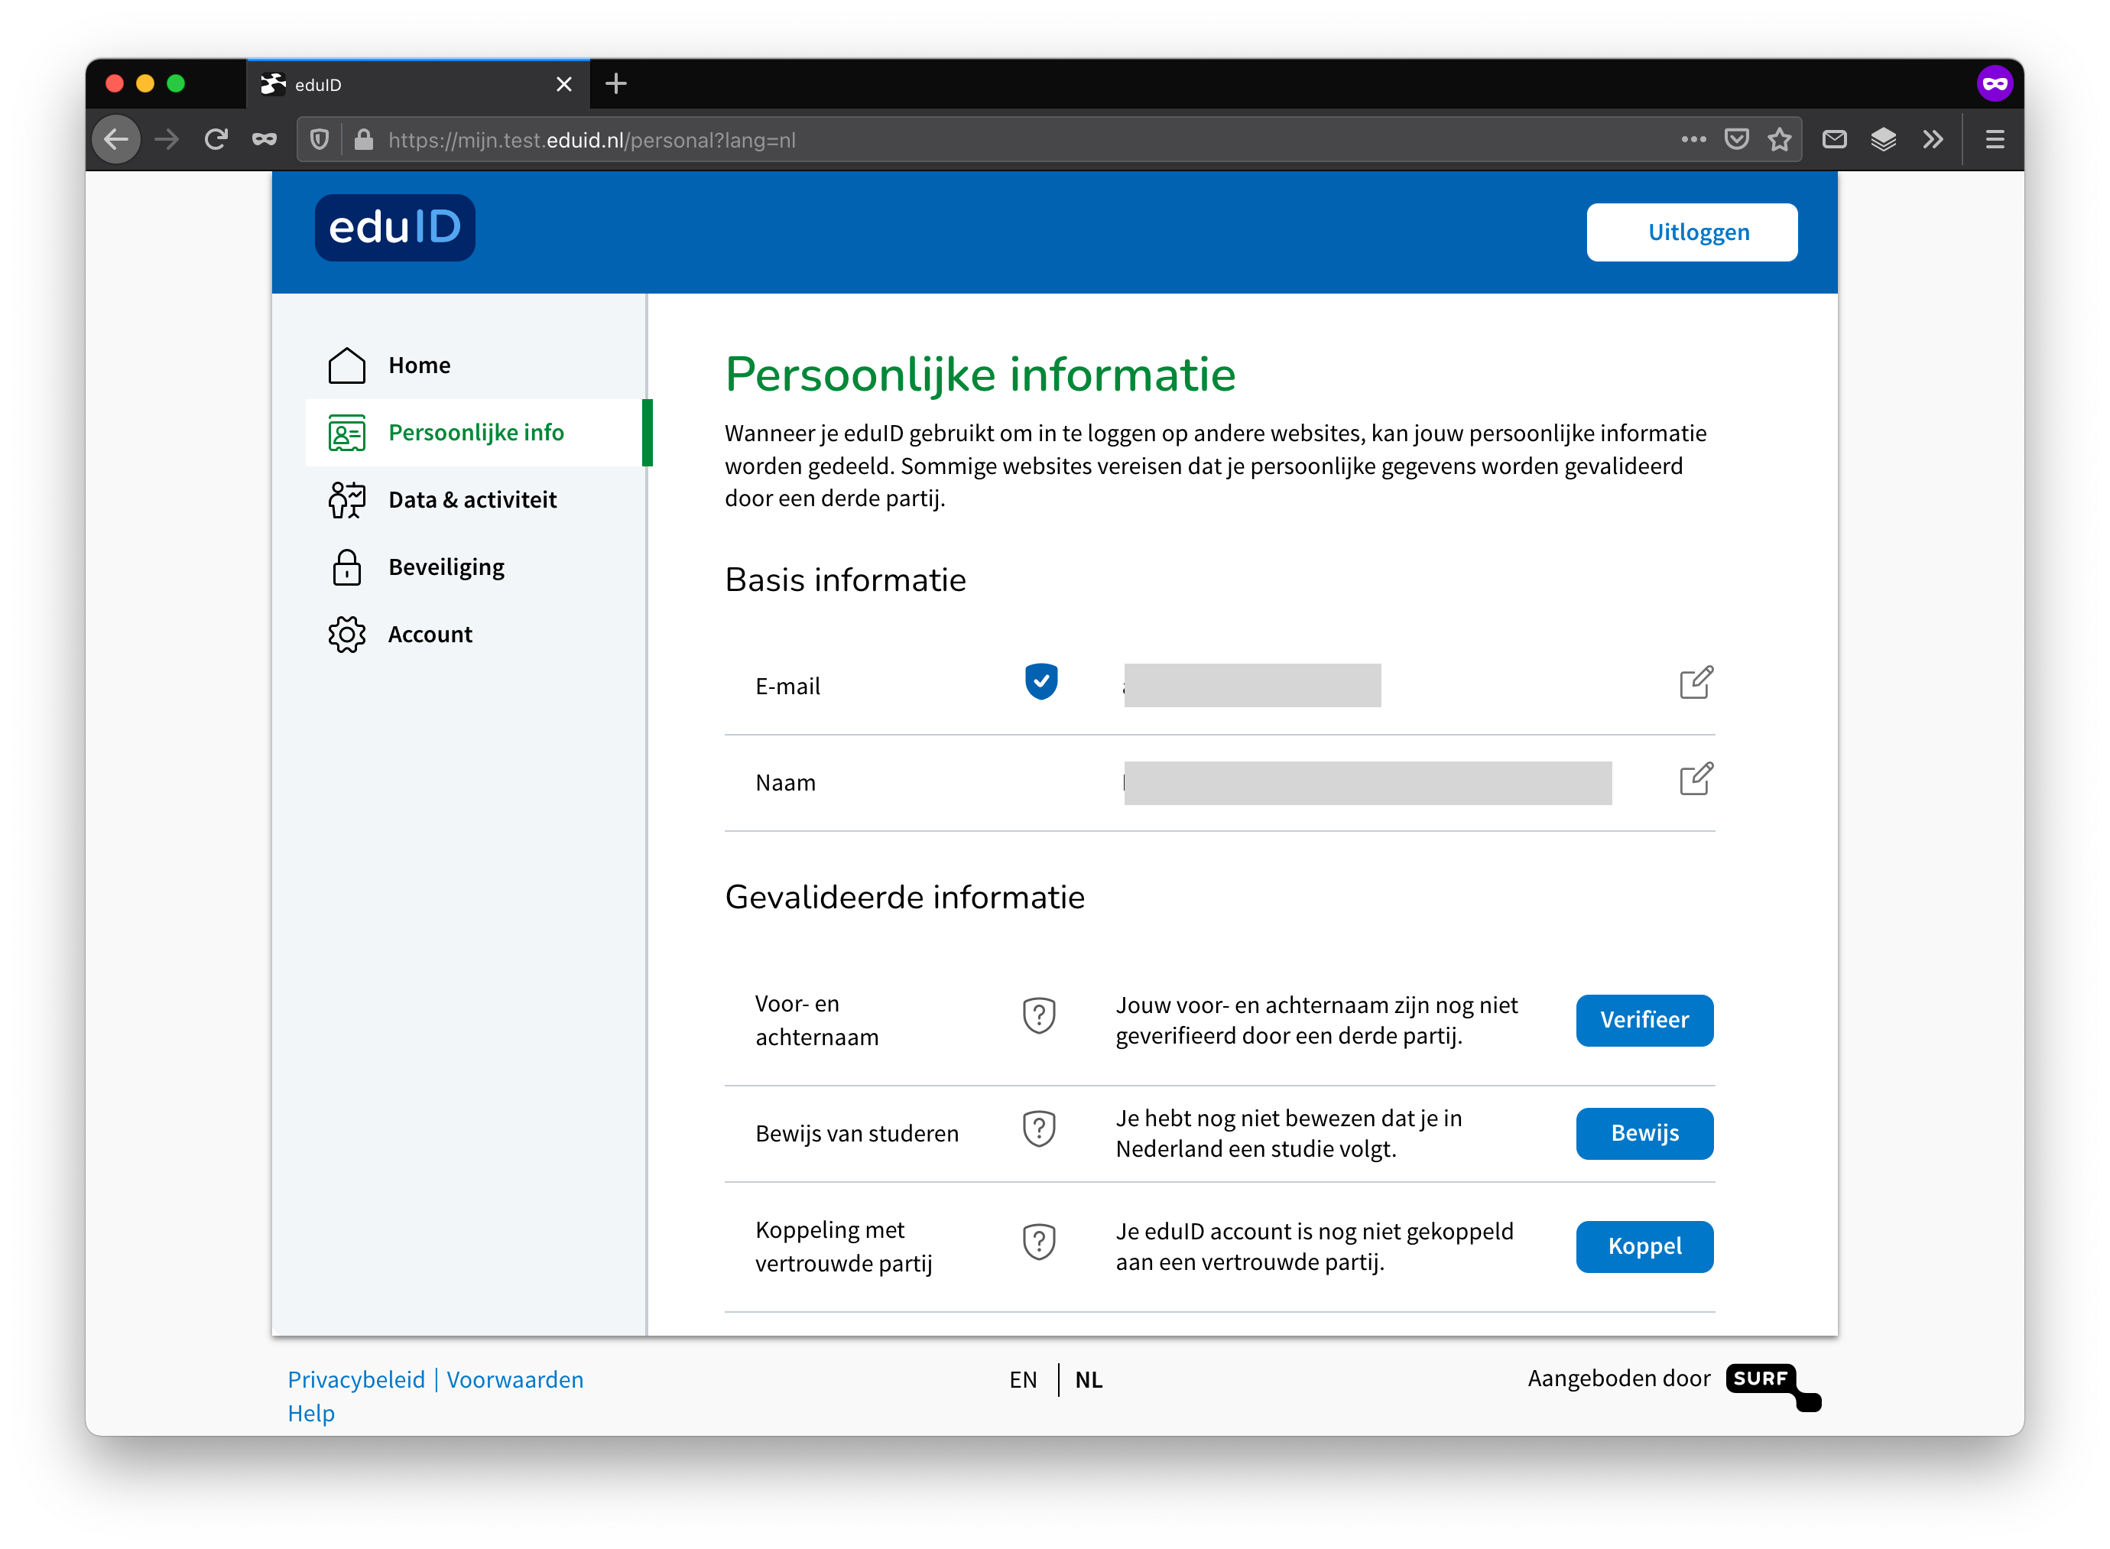Open a new tab with the plus button
The width and height of the screenshot is (2110, 1549).
pyautogui.click(x=616, y=84)
